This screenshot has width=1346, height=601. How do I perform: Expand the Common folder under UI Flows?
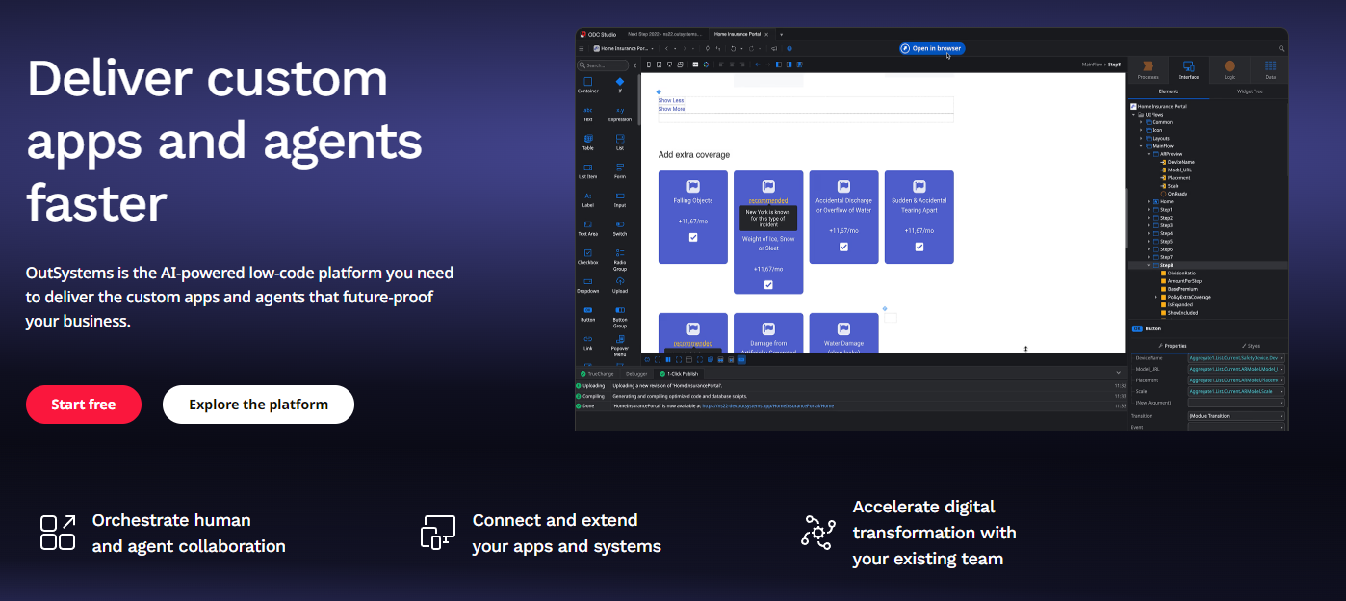pyautogui.click(x=1139, y=121)
